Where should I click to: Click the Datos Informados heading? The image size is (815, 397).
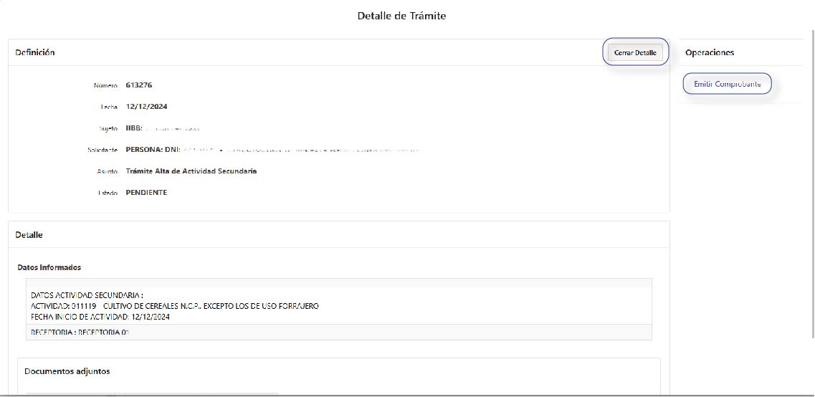[49, 267]
